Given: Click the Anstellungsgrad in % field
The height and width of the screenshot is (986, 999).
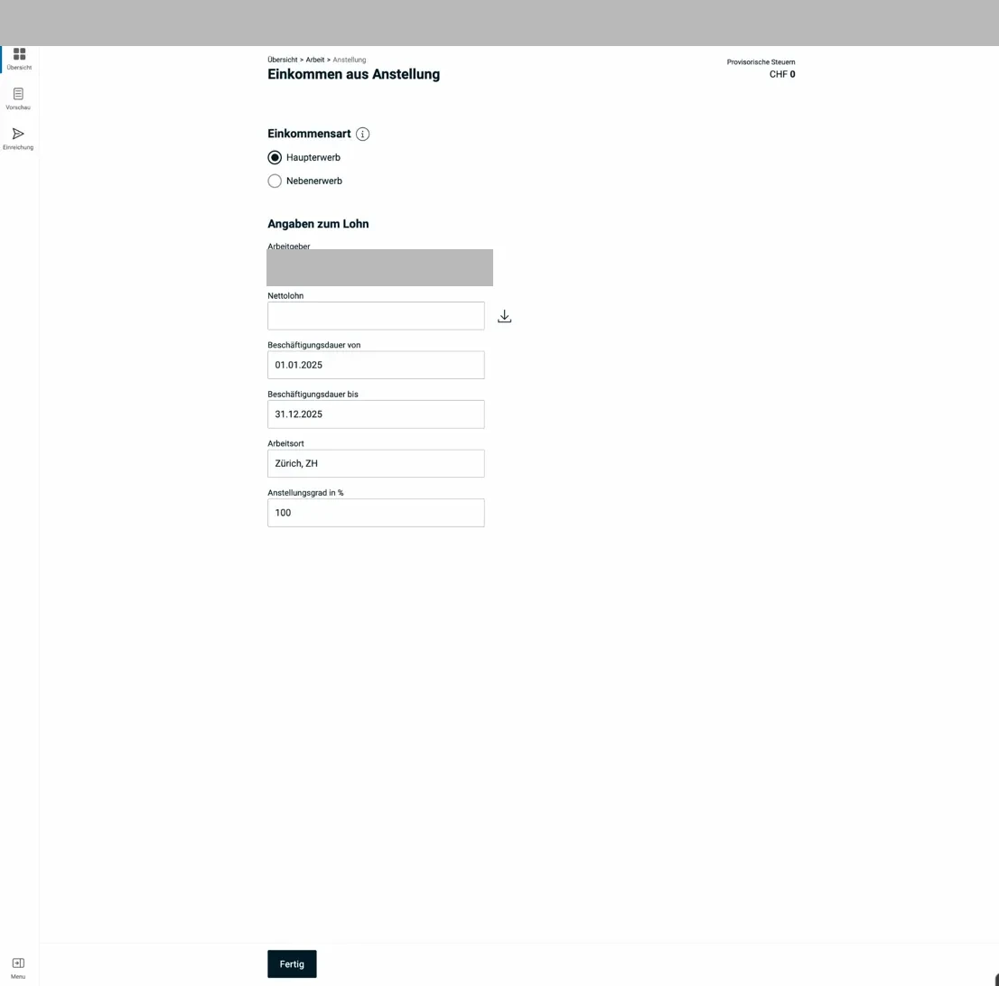Looking at the screenshot, I should (376, 513).
